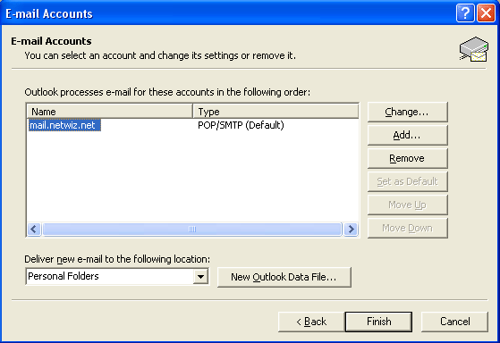Viewport: 500px width, 343px height.
Task: Click the horizontal scrollbar thumb in list
Action: [192, 229]
